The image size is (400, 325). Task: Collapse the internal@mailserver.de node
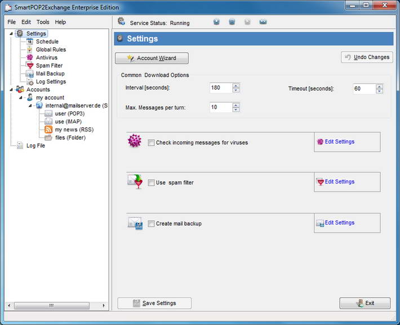click(30, 106)
